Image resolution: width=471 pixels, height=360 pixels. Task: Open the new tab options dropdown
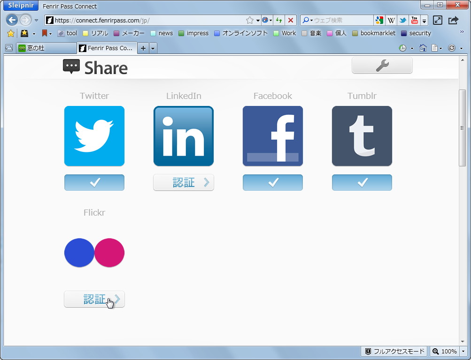[153, 48]
